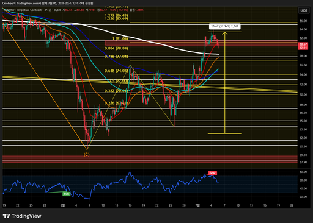Screen dimensions: 313x223
Task: Click the open value 80.66 in legend
Action: (x=68, y=10)
